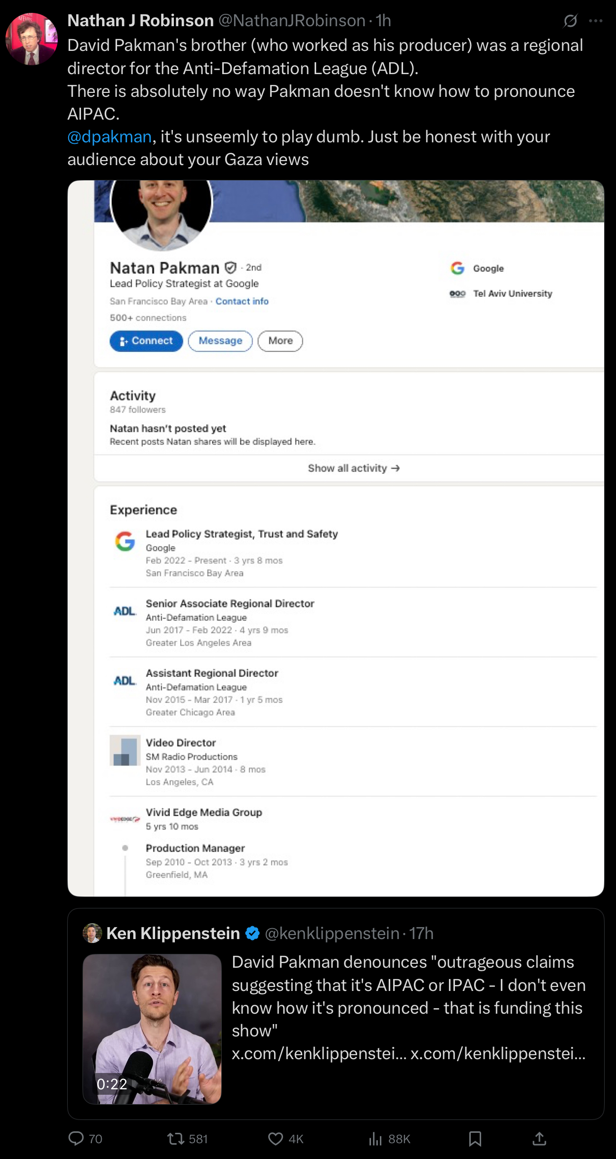Open the first x.com/kenklippenstei… link
Viewport: 616px width, 1159px height.
[x=319, y=1053]
